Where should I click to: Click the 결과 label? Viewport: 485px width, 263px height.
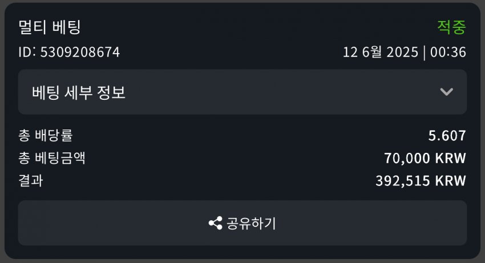[x=31, y=181]
